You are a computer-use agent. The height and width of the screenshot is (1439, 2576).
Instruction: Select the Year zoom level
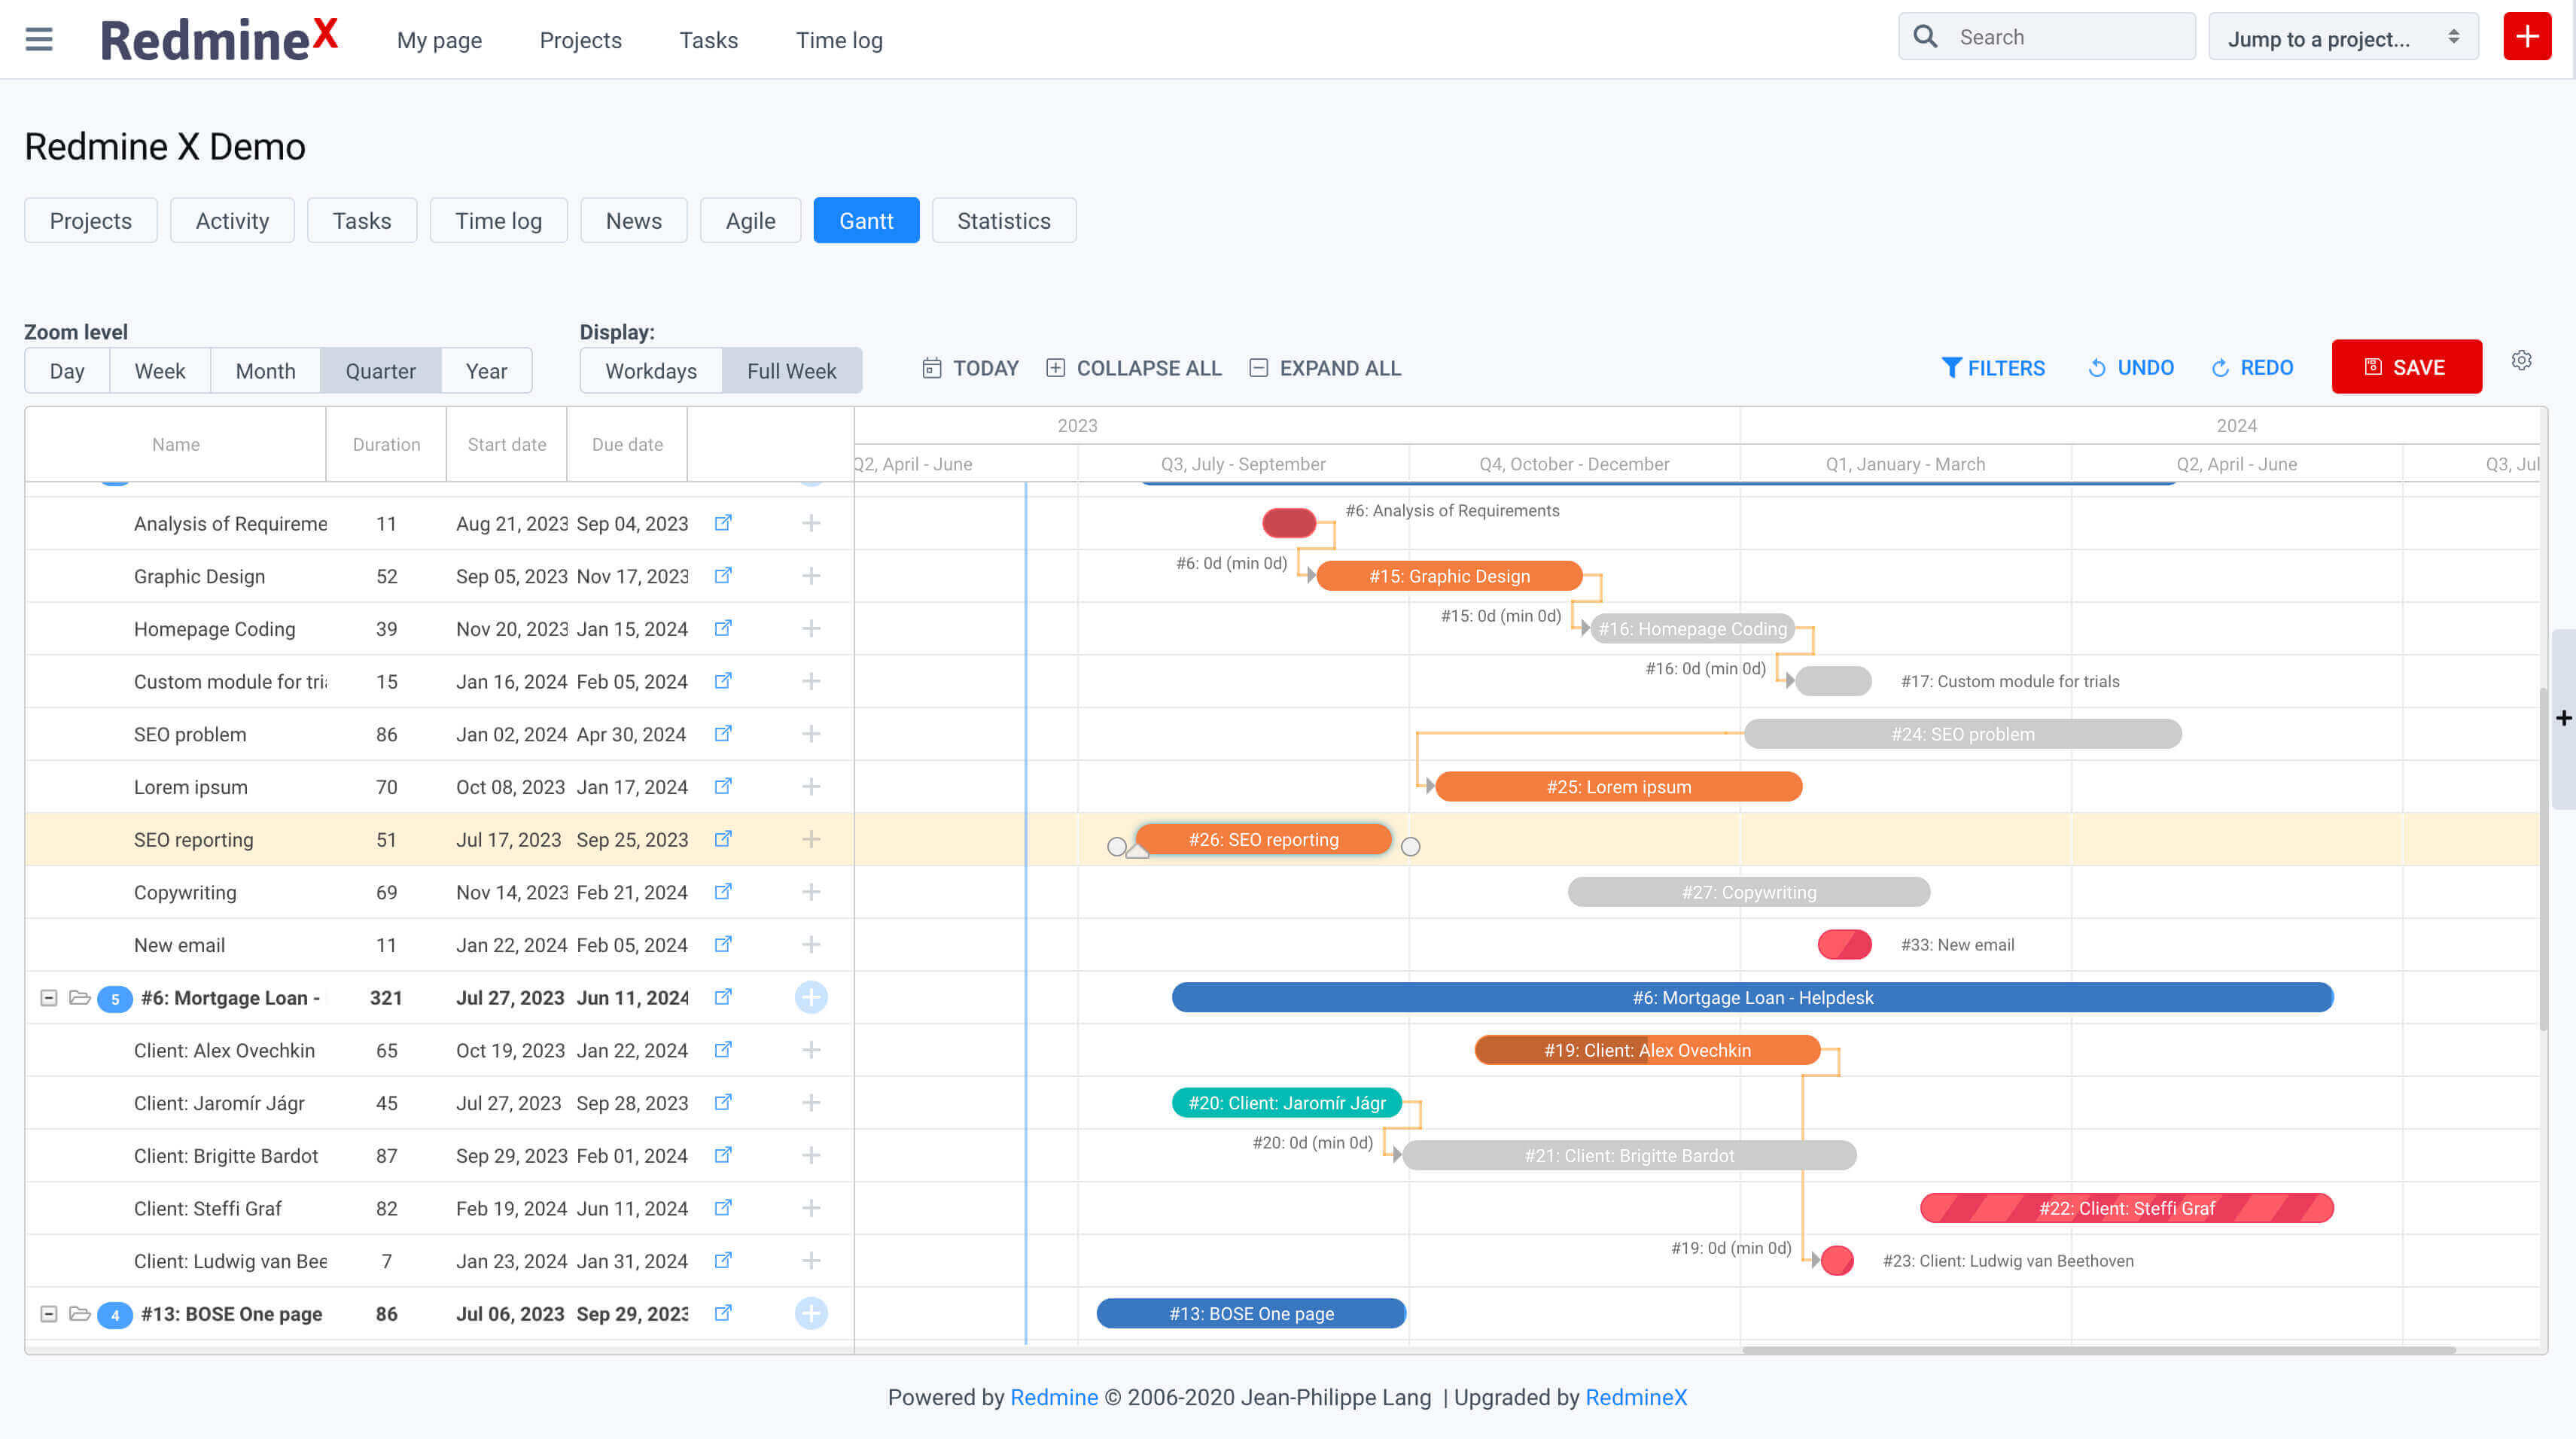487,370
